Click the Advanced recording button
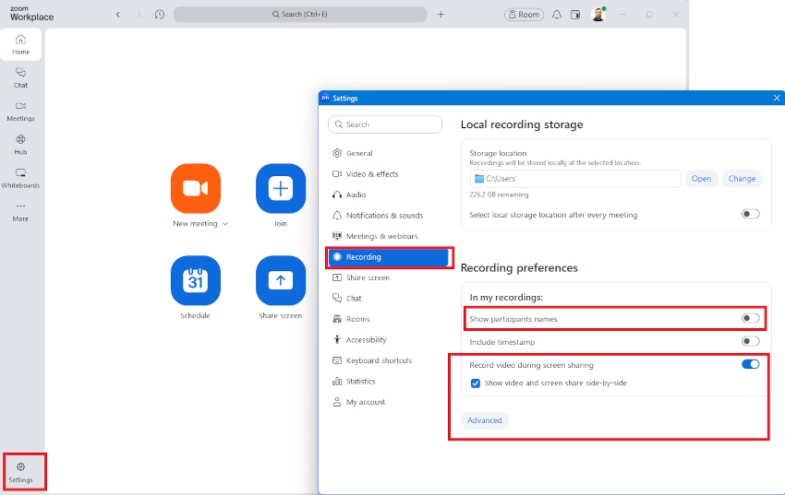This screenshot has height=495, width=785. (x=484, y=420)
